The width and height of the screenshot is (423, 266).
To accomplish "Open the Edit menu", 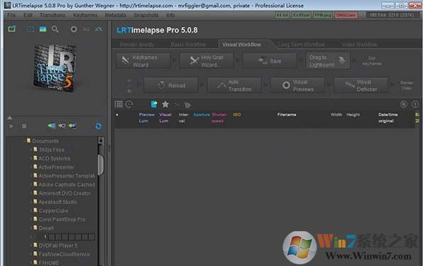I will click(28, 15).
